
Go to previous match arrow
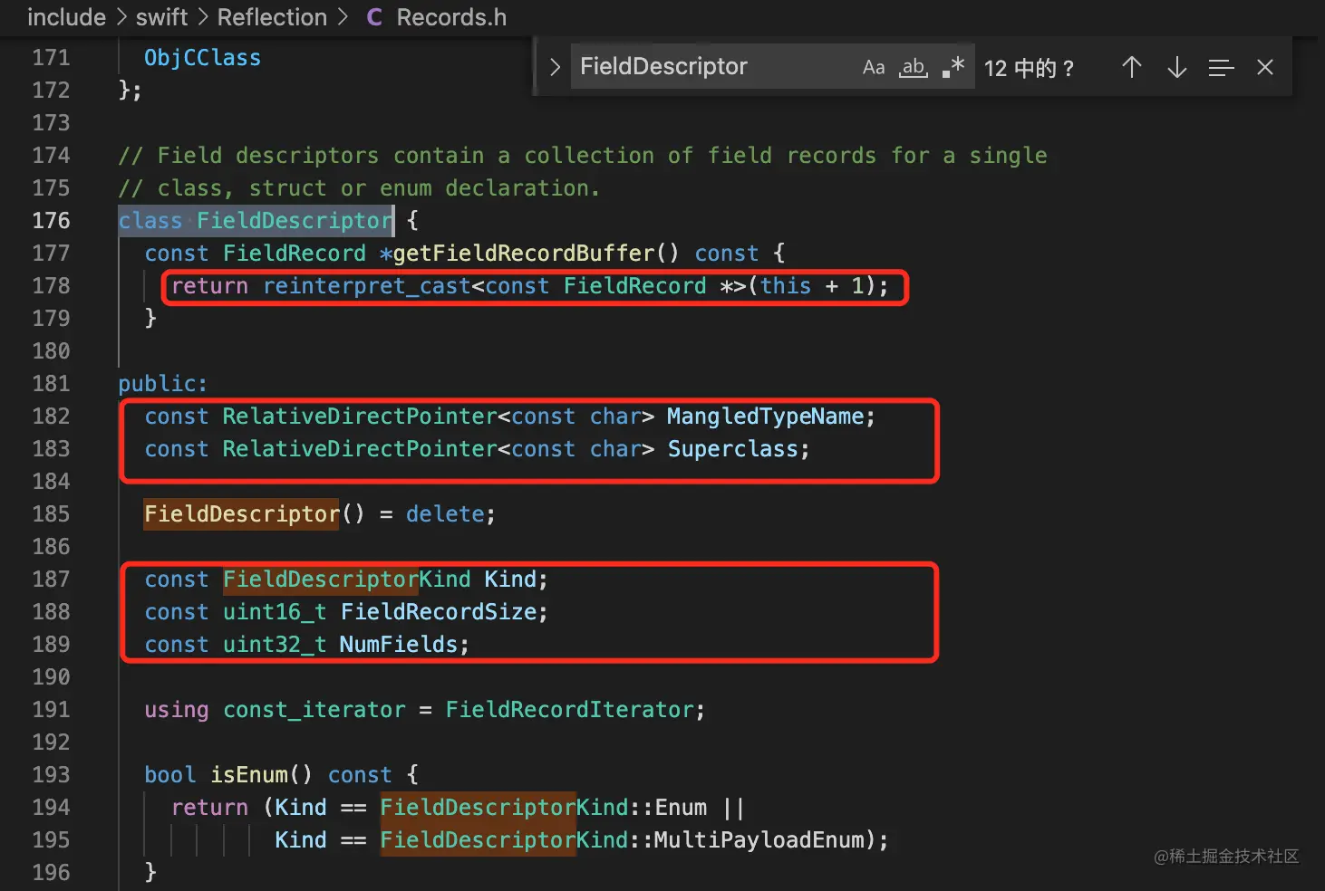[x=1131, y=67]
